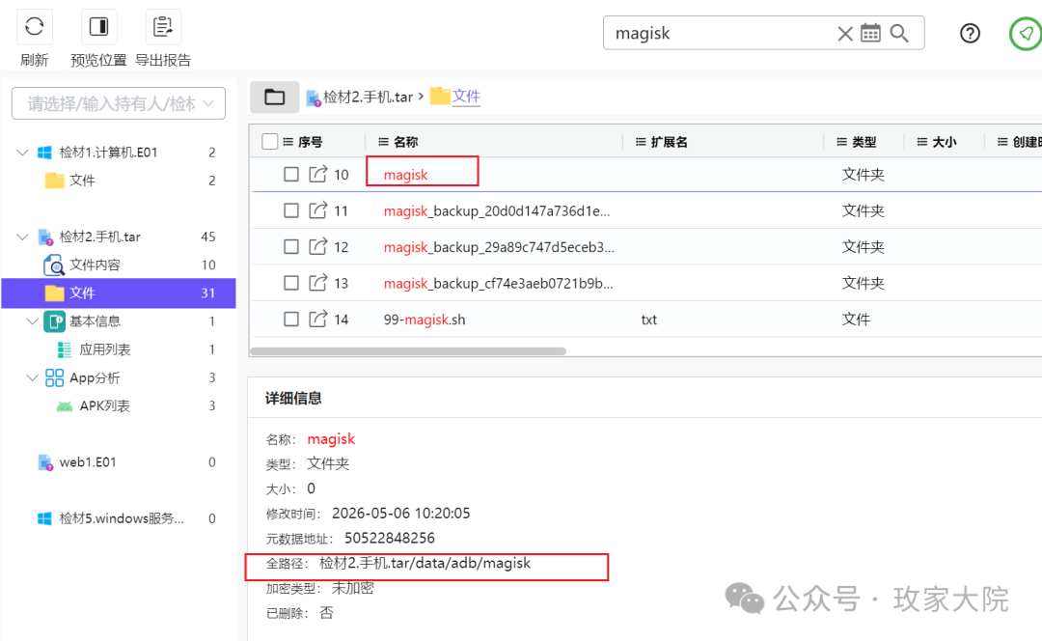Open the holder/evidence selection dropdown
The width and height of the screenshot is (1042, 641).
tap(119, 103)
